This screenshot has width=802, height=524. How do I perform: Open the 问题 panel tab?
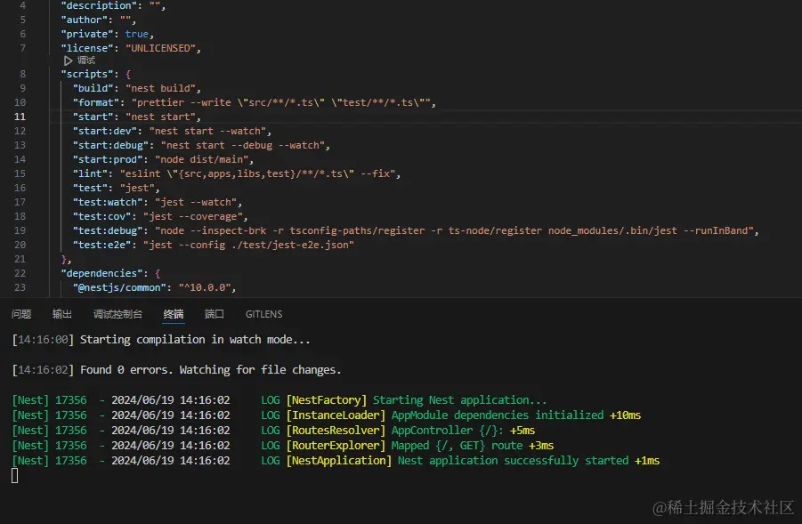click(x=21, y=314)
